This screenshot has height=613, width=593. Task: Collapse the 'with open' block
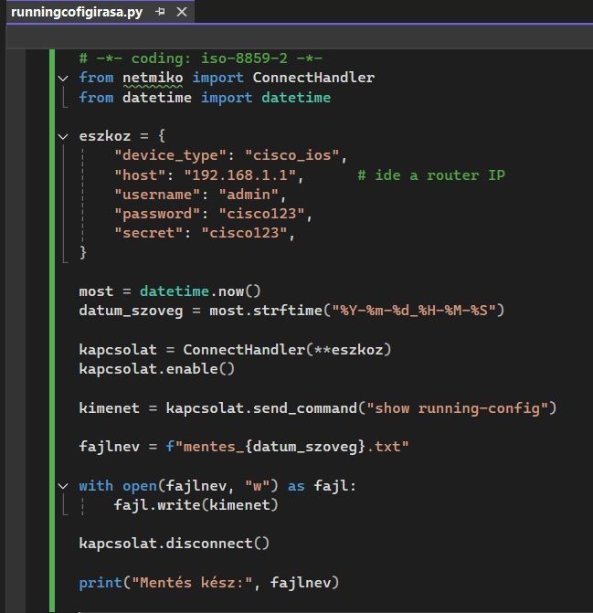(63, 486)
